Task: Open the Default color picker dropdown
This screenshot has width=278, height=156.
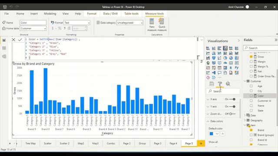Action: coord(214,134)
